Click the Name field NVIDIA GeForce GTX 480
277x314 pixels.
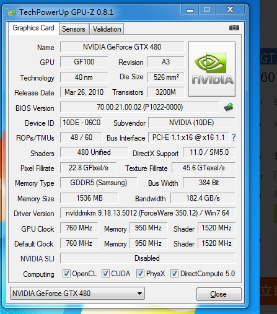pos(122,47)
